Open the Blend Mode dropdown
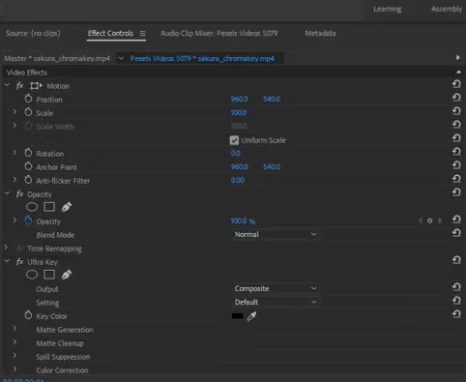 pos(276,234)
